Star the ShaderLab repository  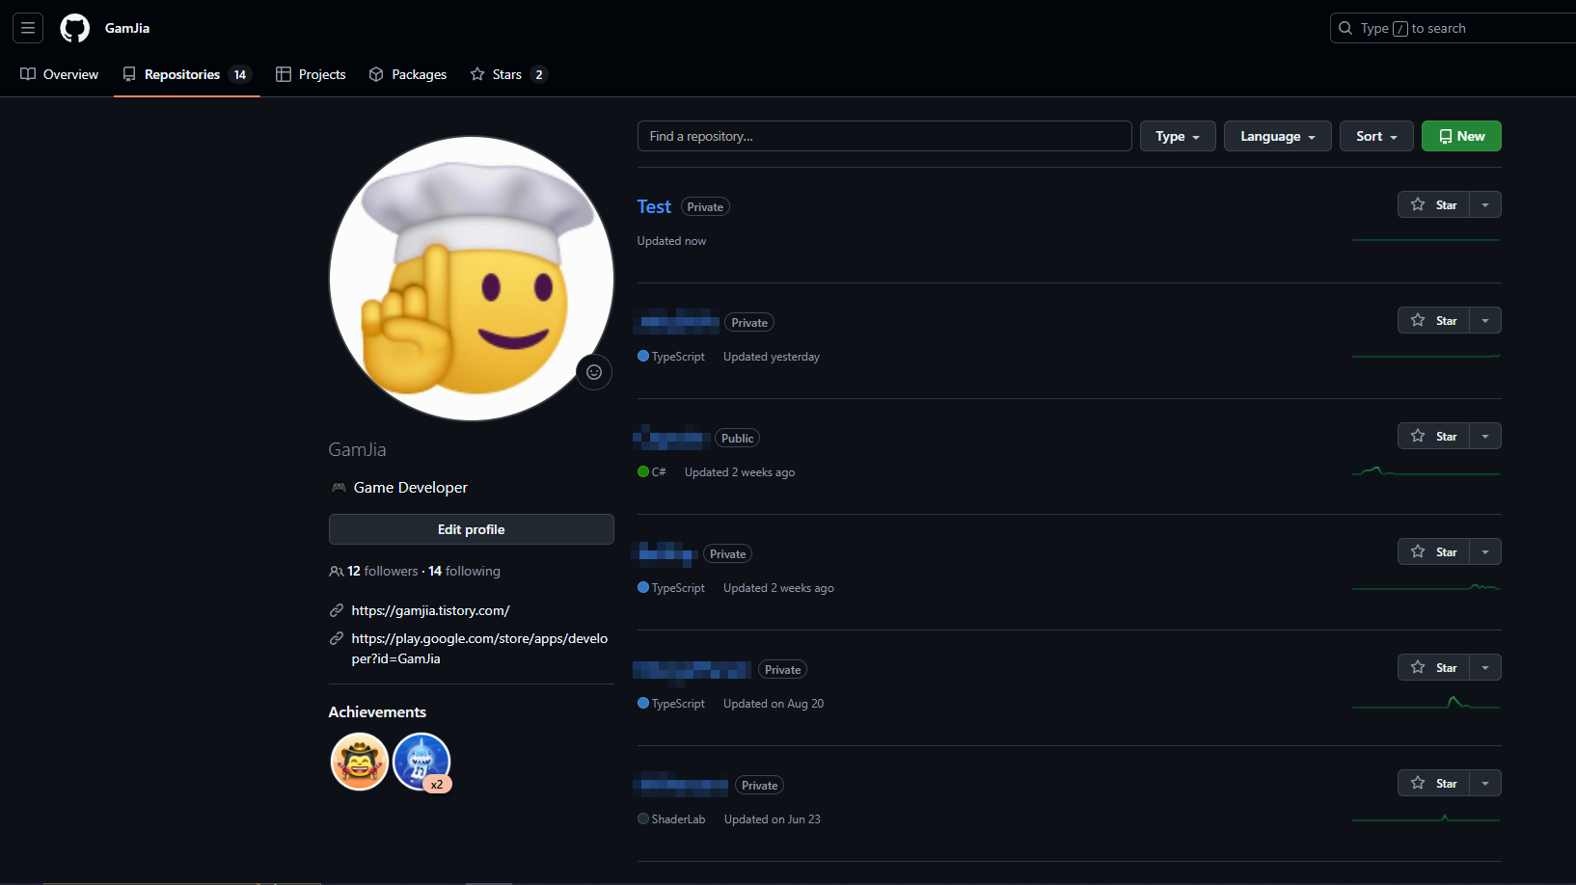pos(1433,783)
